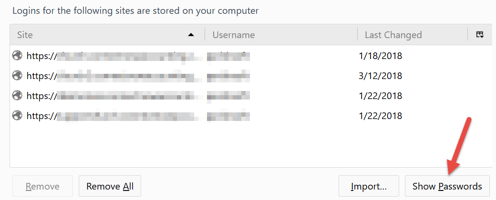
Task: Click the Show Passwords button
Action: pyautogui.click(x=447, y=186)
